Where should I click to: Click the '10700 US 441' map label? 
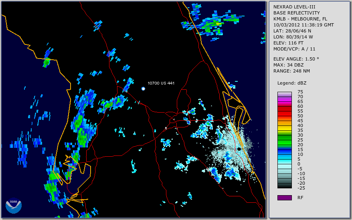[x=161, y=83]
